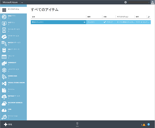This screenshot has height=128, width=155.
Task: Select HDInsight in the sidebar
Action: [x=13, y=64]
